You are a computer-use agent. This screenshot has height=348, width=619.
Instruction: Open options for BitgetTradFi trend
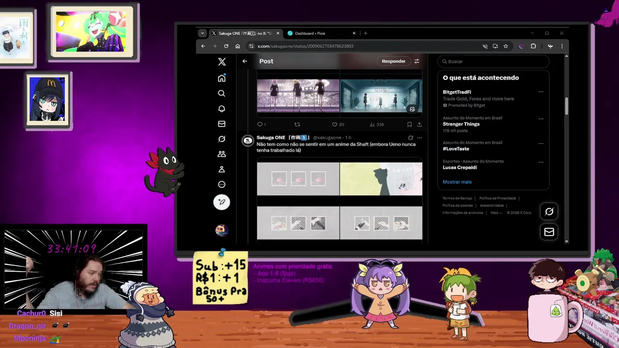tap(541, 91)
